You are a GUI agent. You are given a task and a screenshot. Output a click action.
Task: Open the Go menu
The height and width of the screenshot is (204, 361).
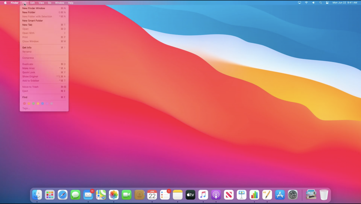[x=50, y=3]
